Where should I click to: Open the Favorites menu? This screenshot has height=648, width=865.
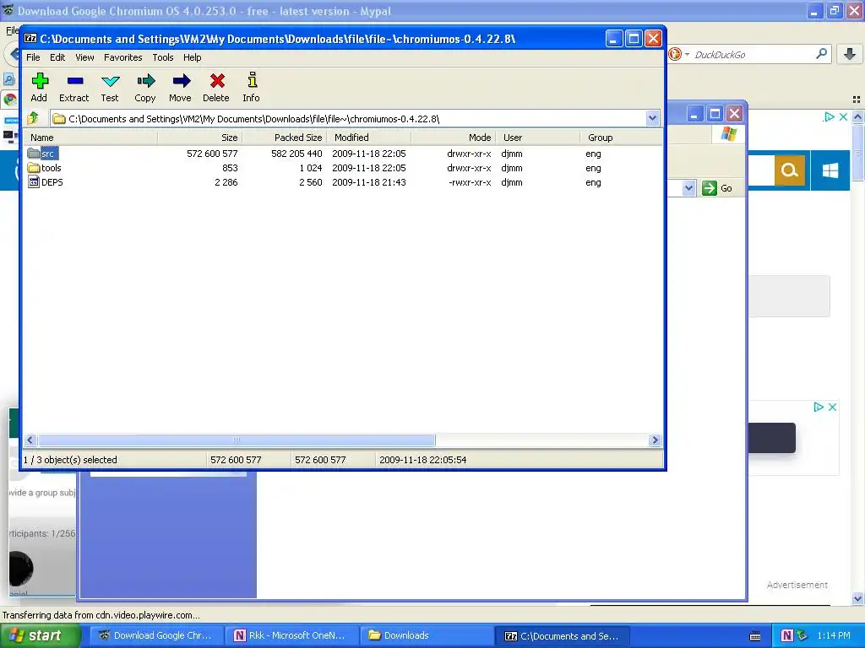123,57
